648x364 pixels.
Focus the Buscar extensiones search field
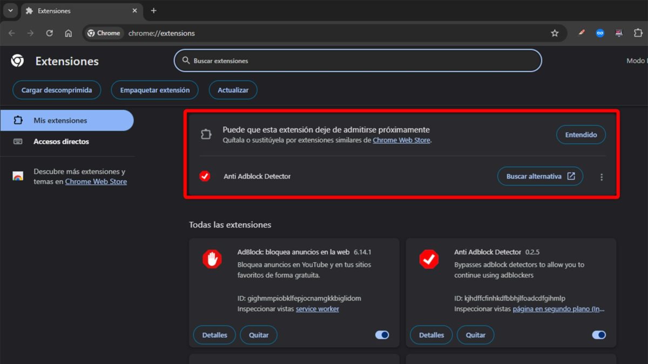coord(357,60)
